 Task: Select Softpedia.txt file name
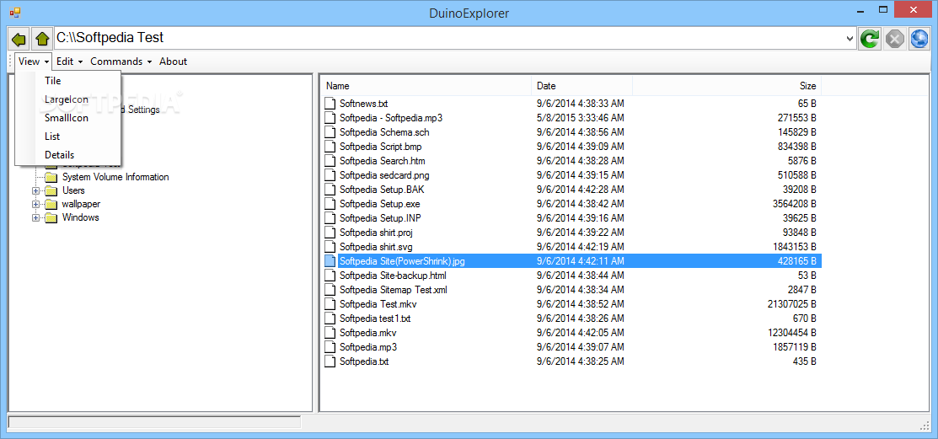[364, 361]
